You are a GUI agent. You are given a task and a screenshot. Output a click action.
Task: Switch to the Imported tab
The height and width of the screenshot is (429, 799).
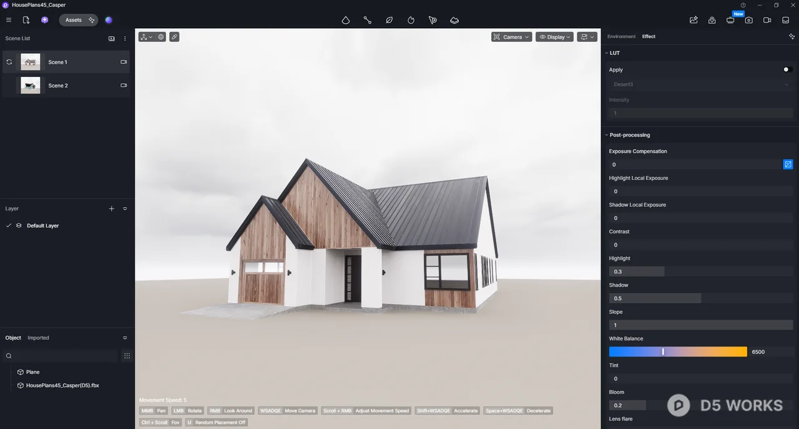pyautogui.click(x=38, y=338)
